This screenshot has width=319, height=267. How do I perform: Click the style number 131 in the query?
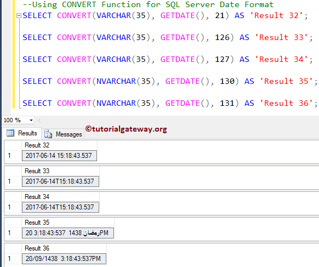pyautogui.click(x=227, y=104)
